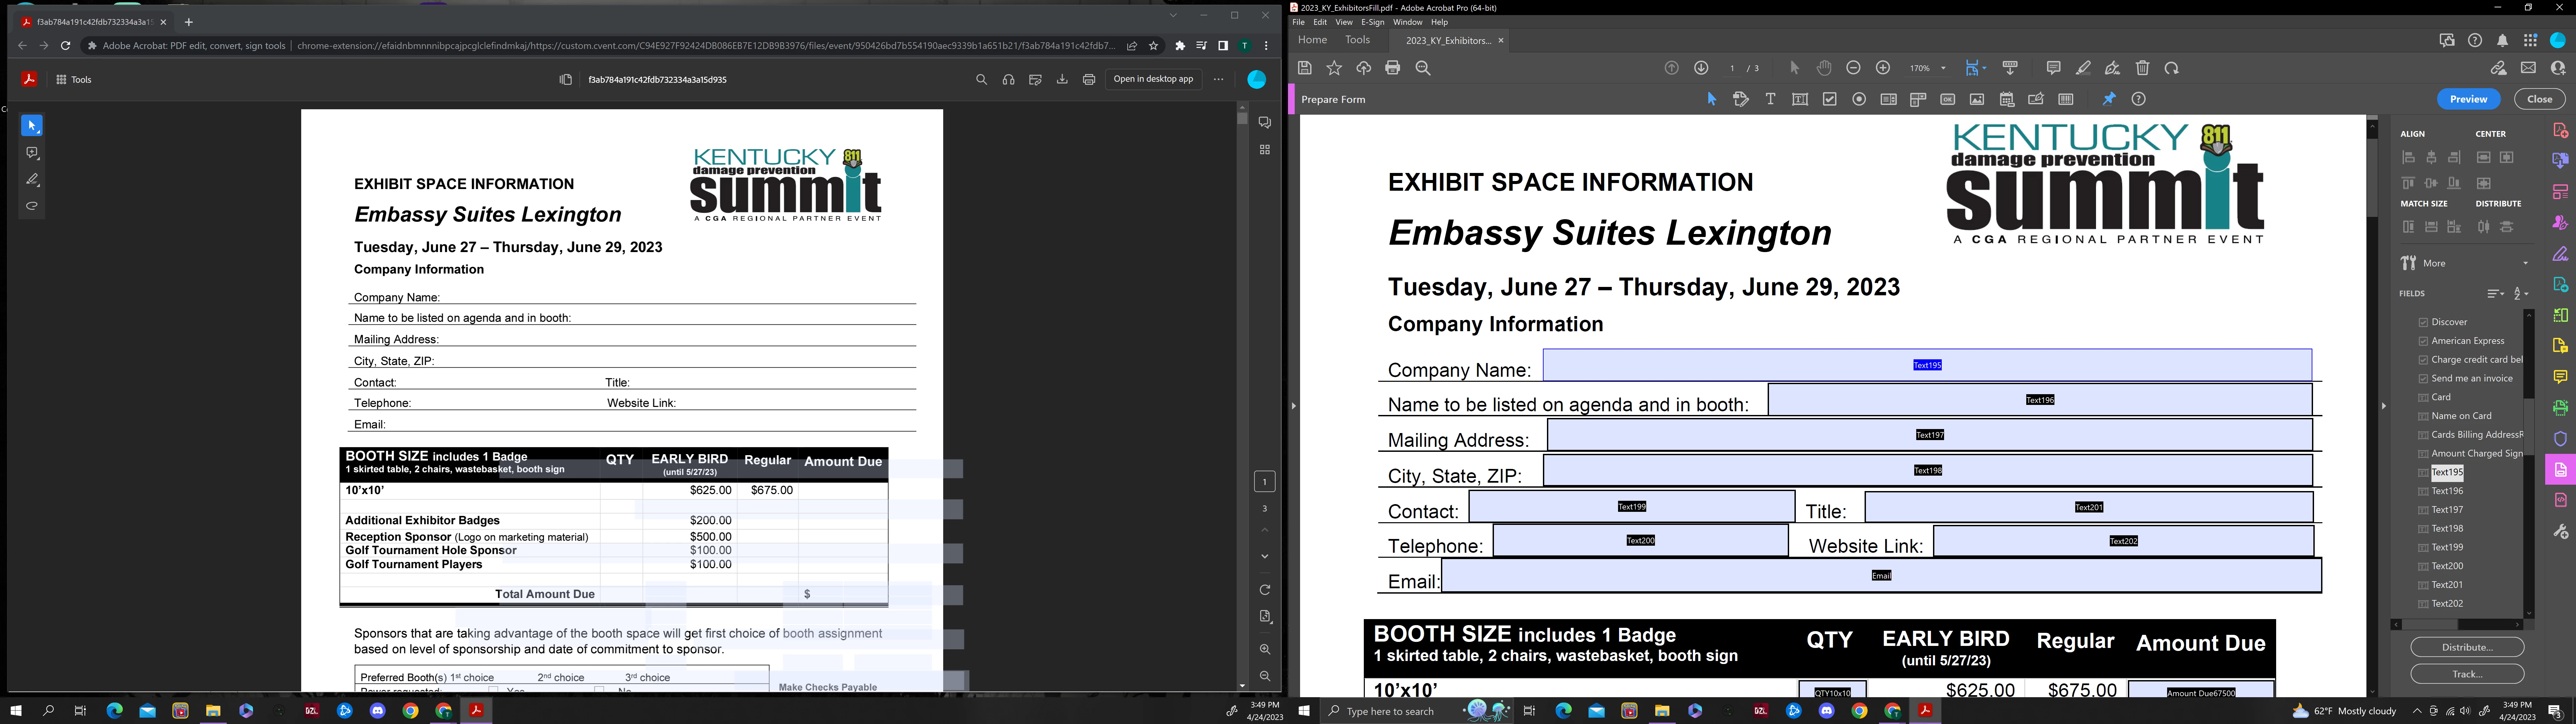The height and width of the screenshot is (724, 2576).
Task: Click the Add Signature Field tool
Action: [x=2036, y=99]
